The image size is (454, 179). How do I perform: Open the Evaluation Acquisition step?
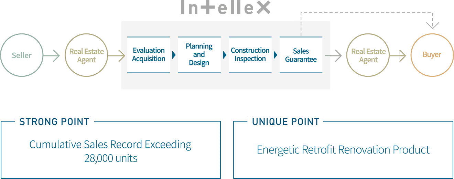click(149, 55)
